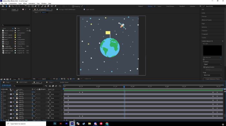The image size is (226, 126).
Task: Open the Fill Method dropdown set to Object
Action: tap(212, 64)
